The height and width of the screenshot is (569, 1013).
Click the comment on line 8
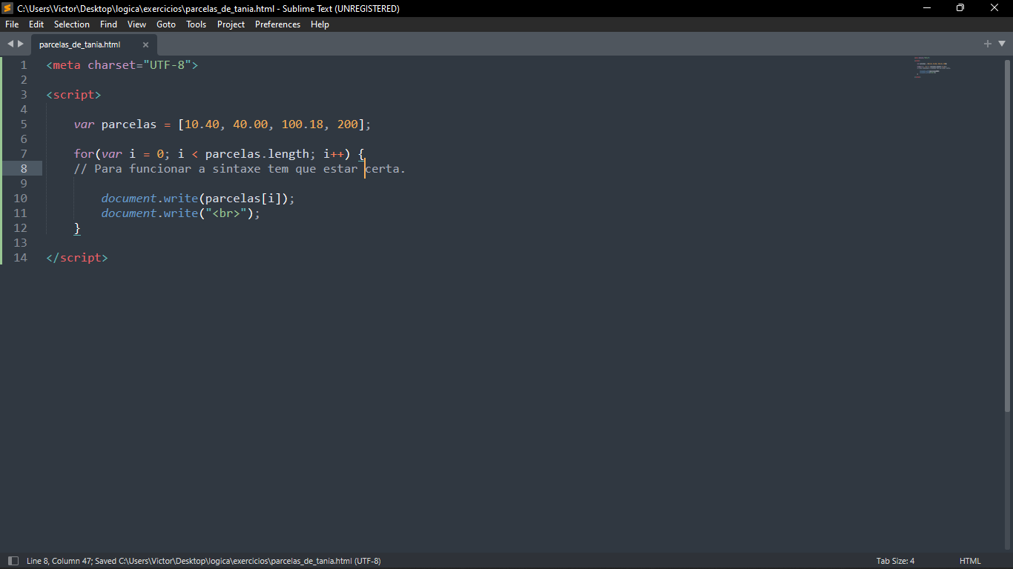click(x=240, y=169)
